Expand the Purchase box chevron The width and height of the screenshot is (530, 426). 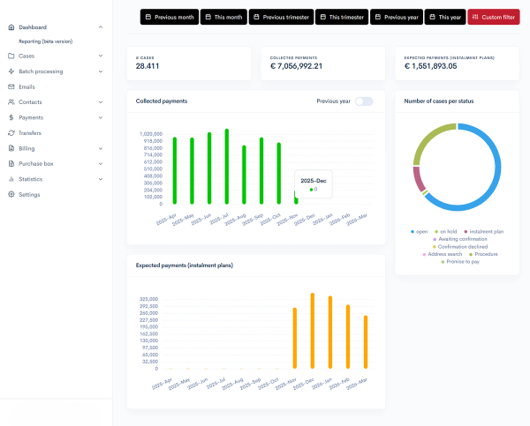(x=101, y=164)
